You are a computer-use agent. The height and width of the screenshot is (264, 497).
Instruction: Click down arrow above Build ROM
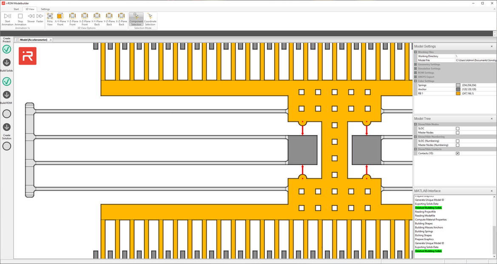pos(7,95)
